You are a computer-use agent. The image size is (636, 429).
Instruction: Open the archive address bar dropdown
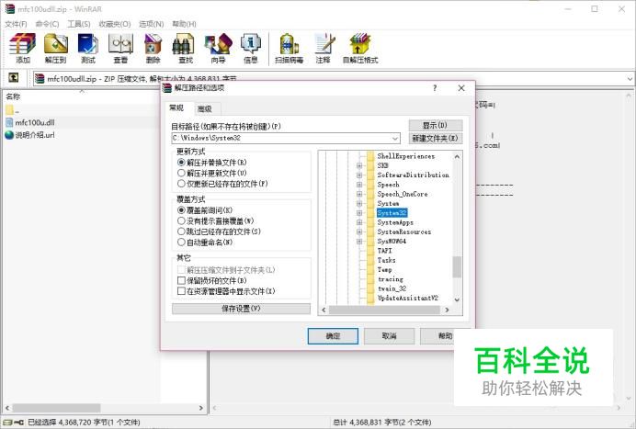pos(630,79)
